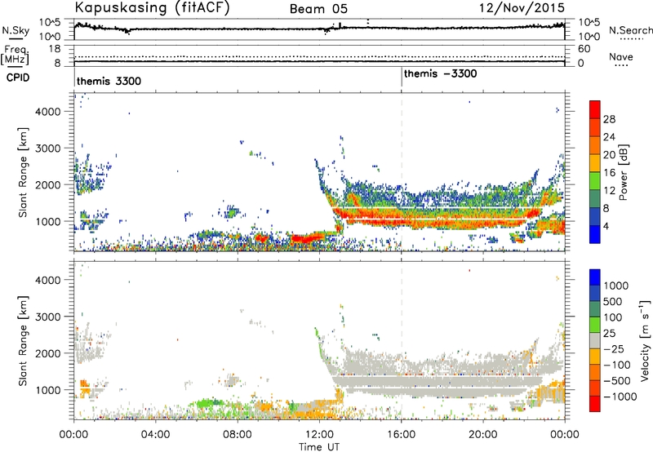Click the '20:00' time tick label
Image resolution: width=653 pixels, height=452 pixels.
tap(482, 435)
